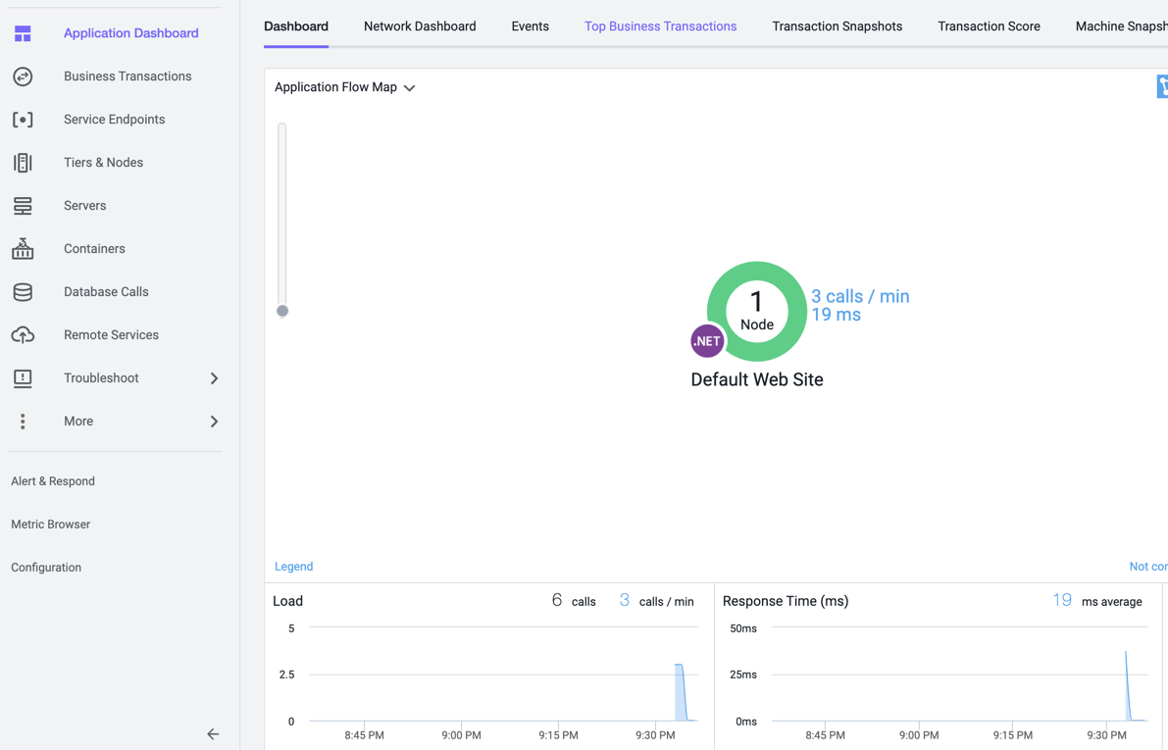Click the .NET badge on node
The image size is (1168, 750).
(x=707, y=341)
